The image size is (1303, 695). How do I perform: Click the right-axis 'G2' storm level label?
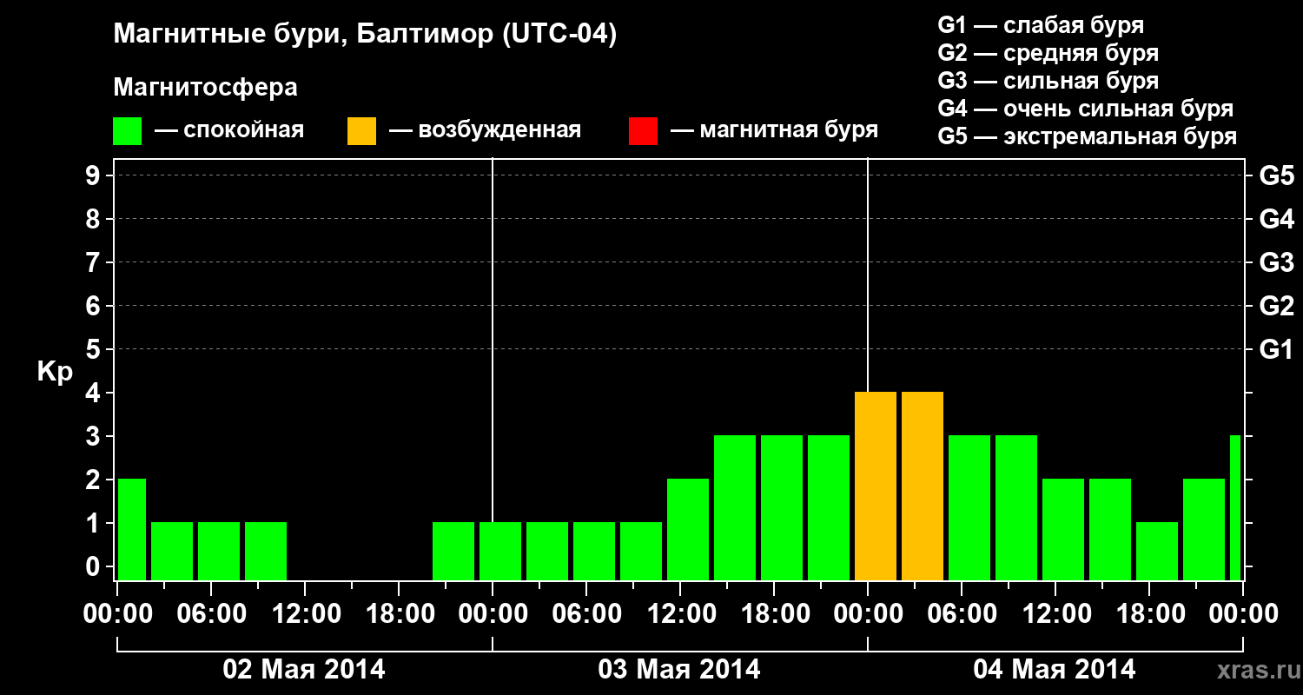tap(1276, 306)
